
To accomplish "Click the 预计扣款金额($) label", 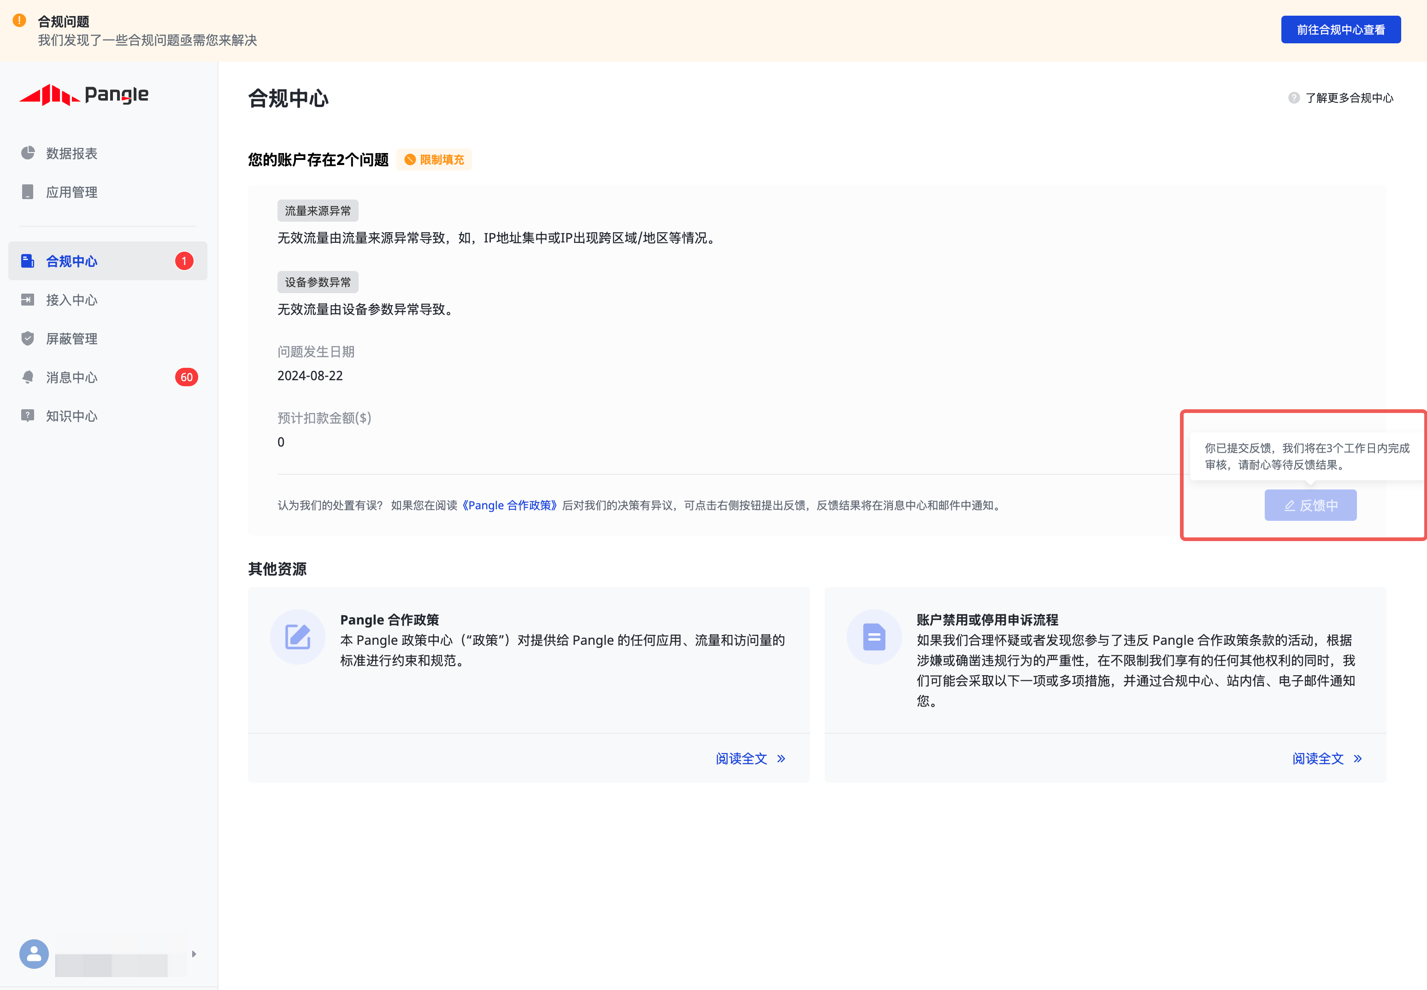I will click(324, 418).
